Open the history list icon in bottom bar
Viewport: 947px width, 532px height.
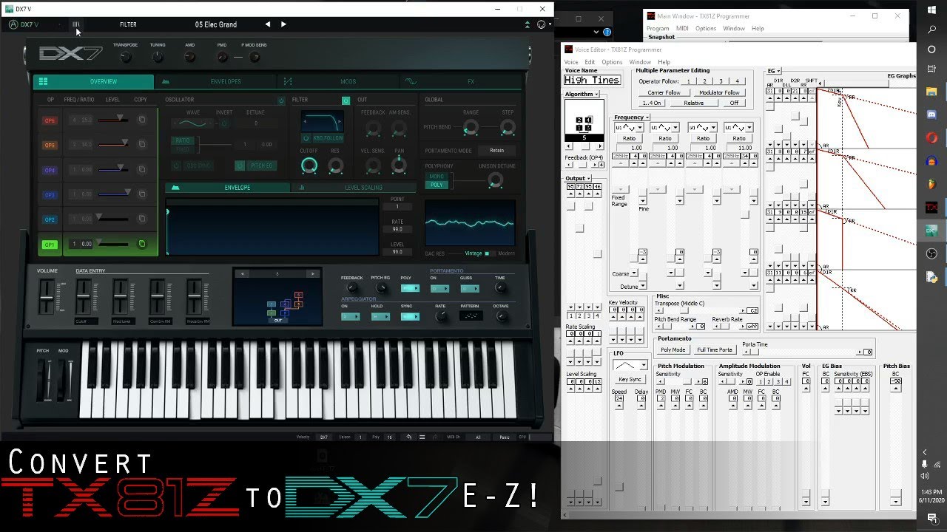422,437
